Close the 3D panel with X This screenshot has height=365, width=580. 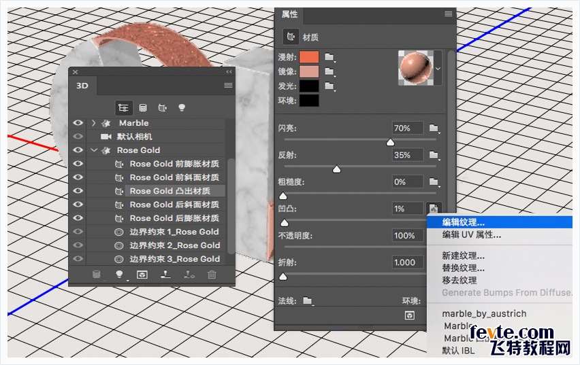[75, 71]
